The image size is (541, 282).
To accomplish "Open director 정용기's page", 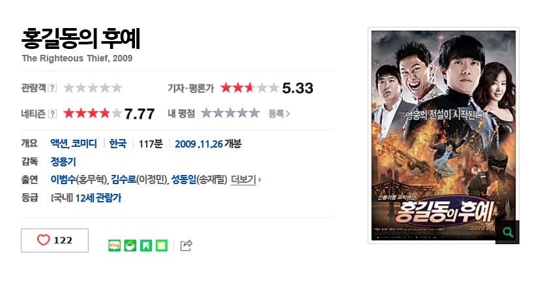I will click(x=63, y=161).
